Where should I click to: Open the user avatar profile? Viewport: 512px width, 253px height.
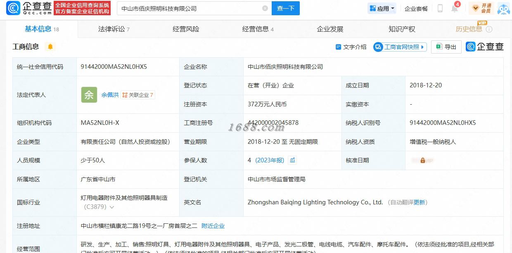point(504,8)
